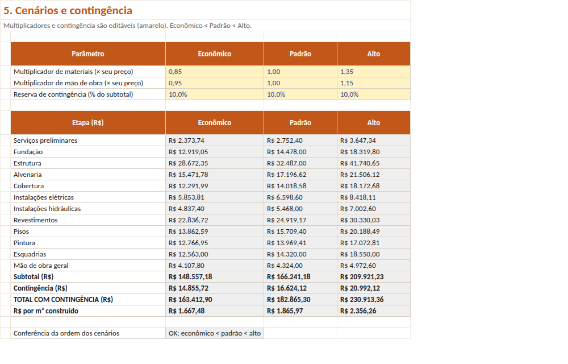Screen dimensions: 568x364
Task: Select the Alto materials multiplier cell 1,35
Action: point(374,72)
